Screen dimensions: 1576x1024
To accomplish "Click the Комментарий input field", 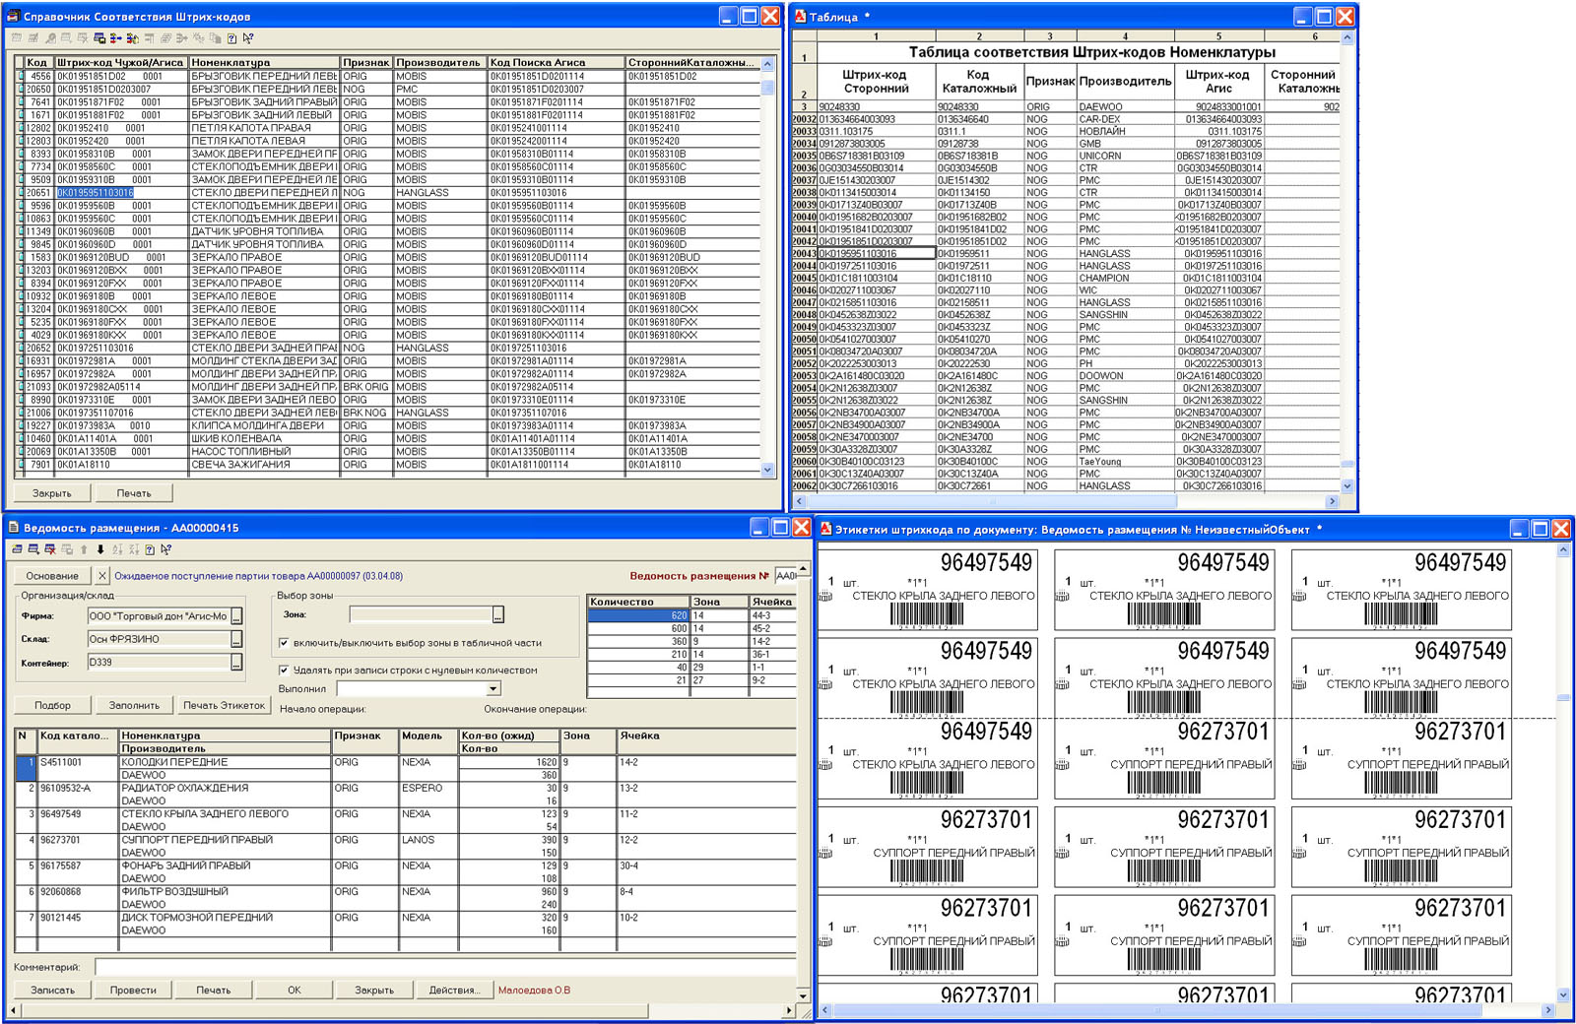I will pyautogui.click(x=445, y=967).
